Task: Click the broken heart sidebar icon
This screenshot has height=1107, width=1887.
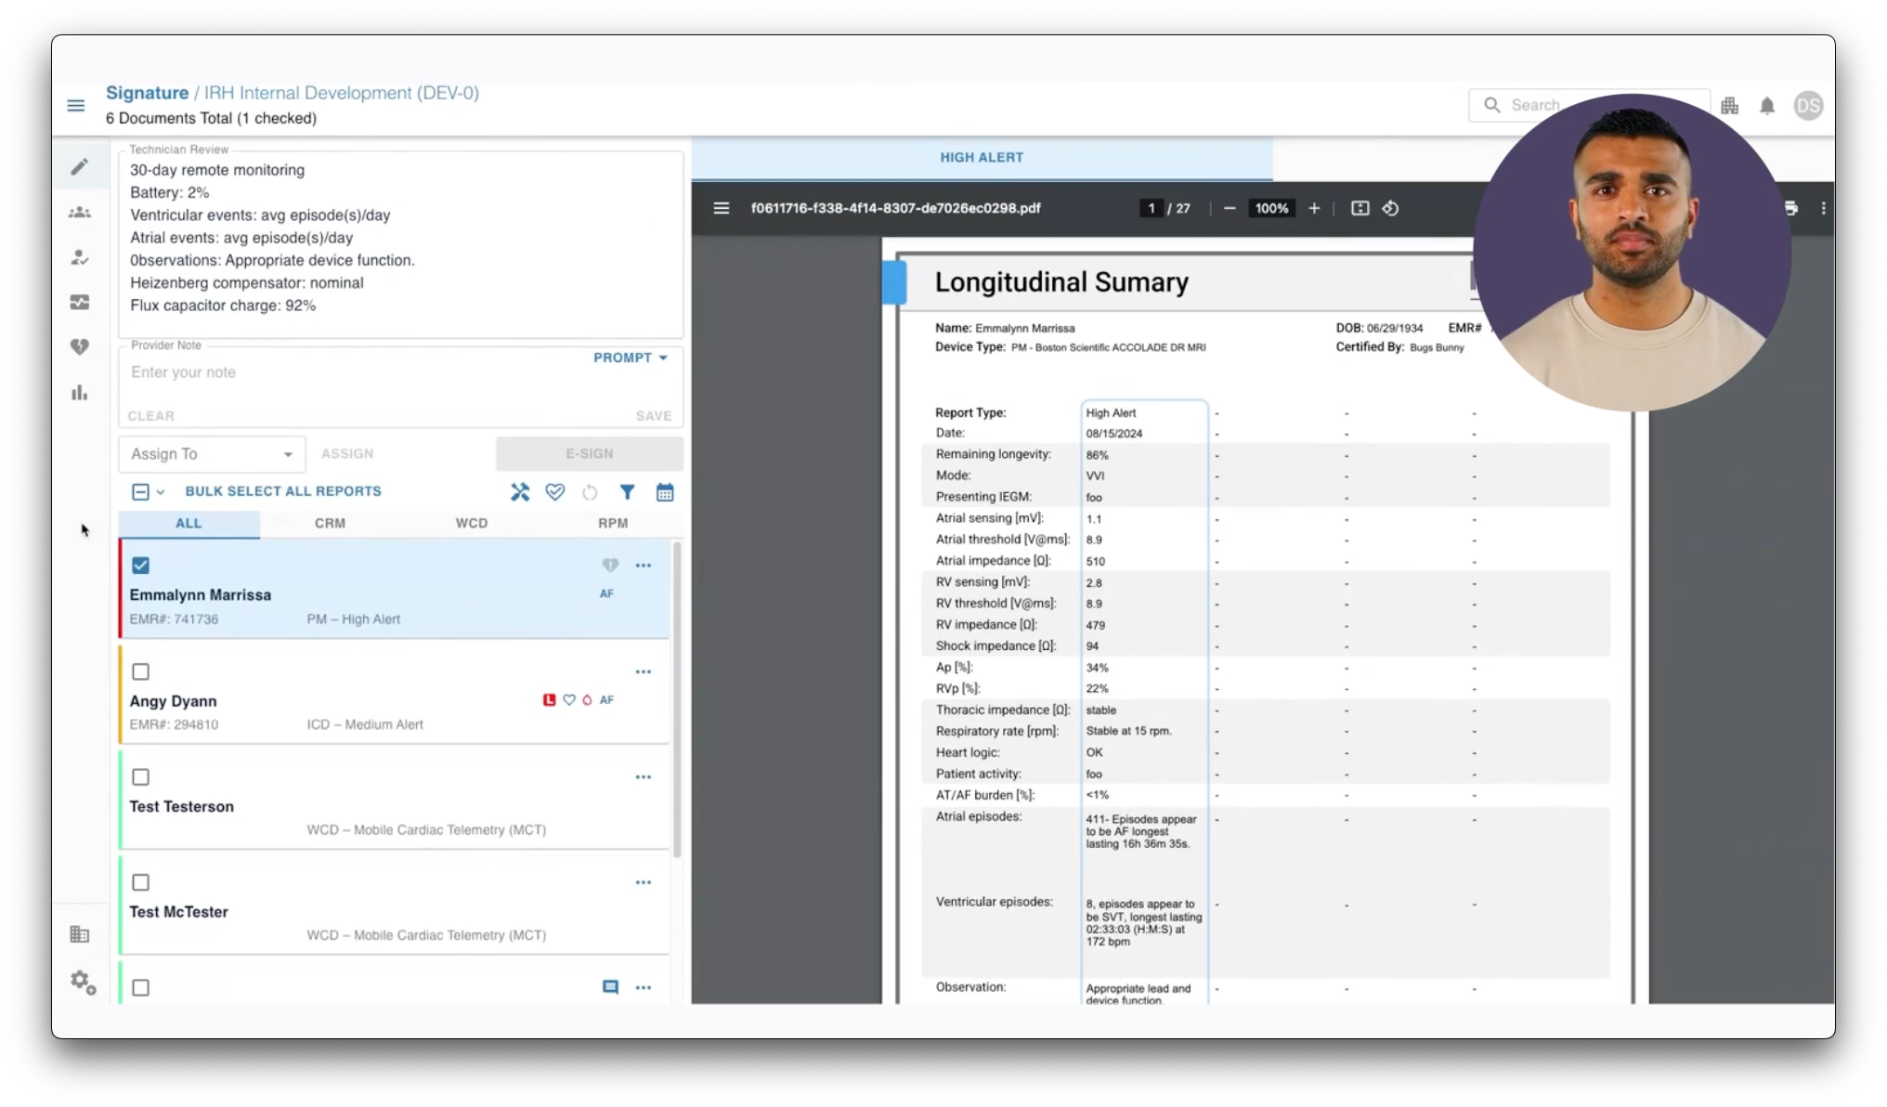Action: 80,347
